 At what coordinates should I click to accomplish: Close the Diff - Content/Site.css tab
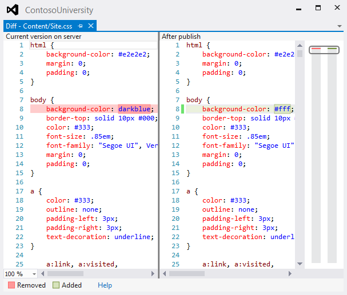[91, 26]
